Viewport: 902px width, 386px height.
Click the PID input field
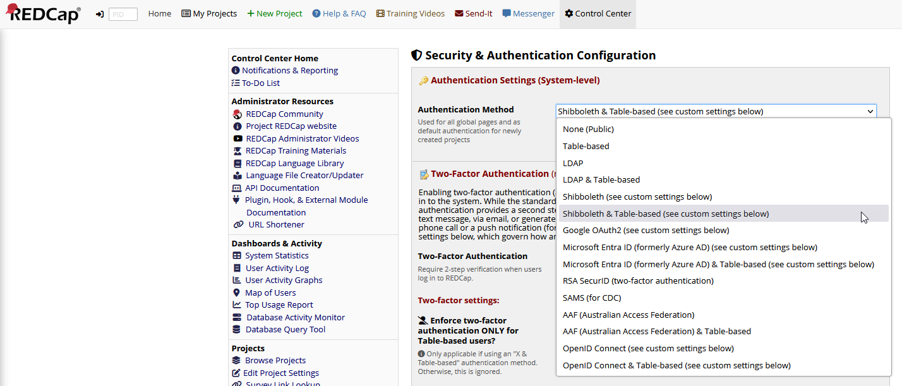pyautogui.click(x=123, y=15)
